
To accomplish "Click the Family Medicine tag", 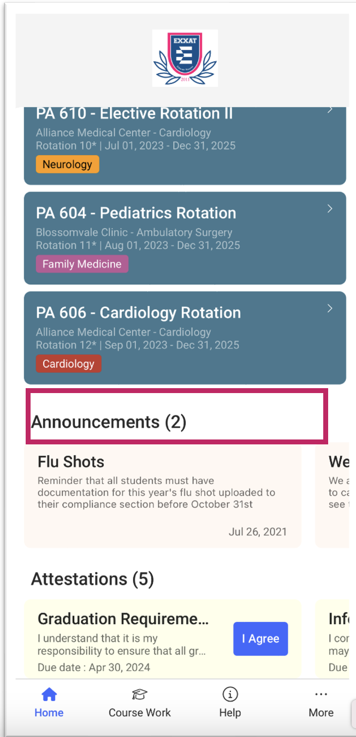I will tap(82, 264).
